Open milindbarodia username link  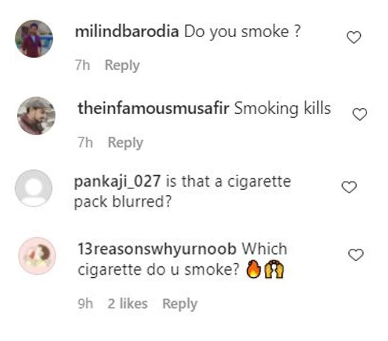[x=127, y=32]
